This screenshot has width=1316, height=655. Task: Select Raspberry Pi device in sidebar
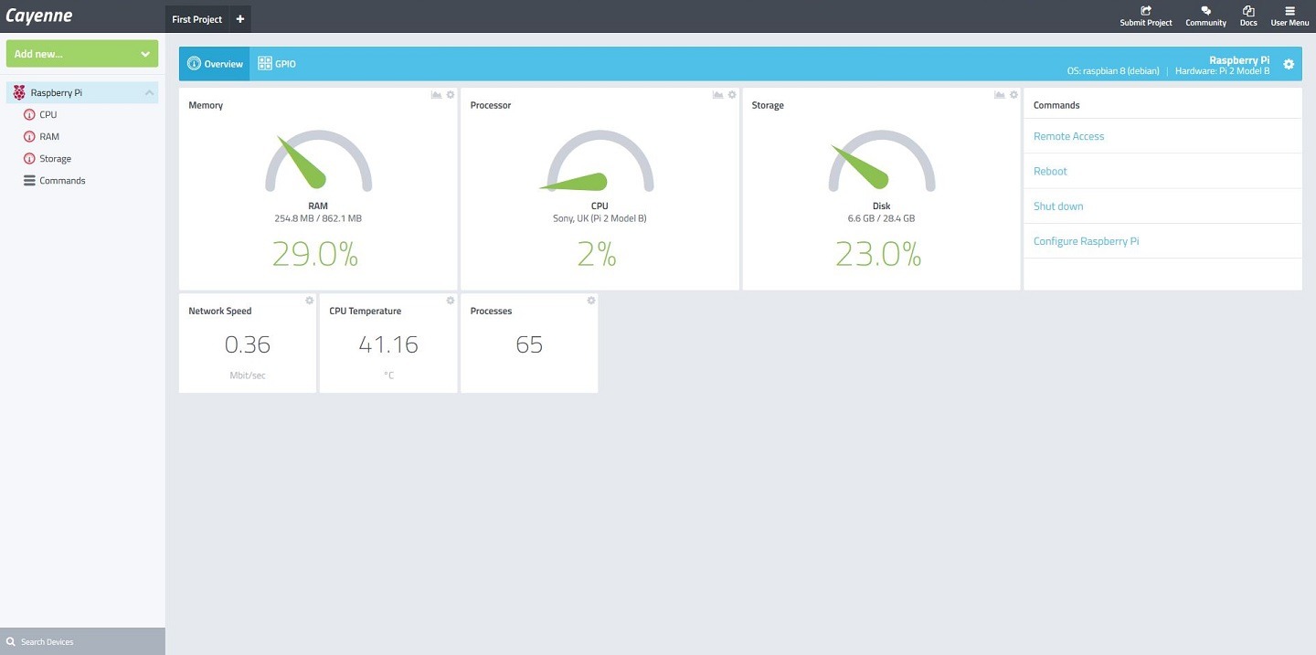(x=82, y=92)
